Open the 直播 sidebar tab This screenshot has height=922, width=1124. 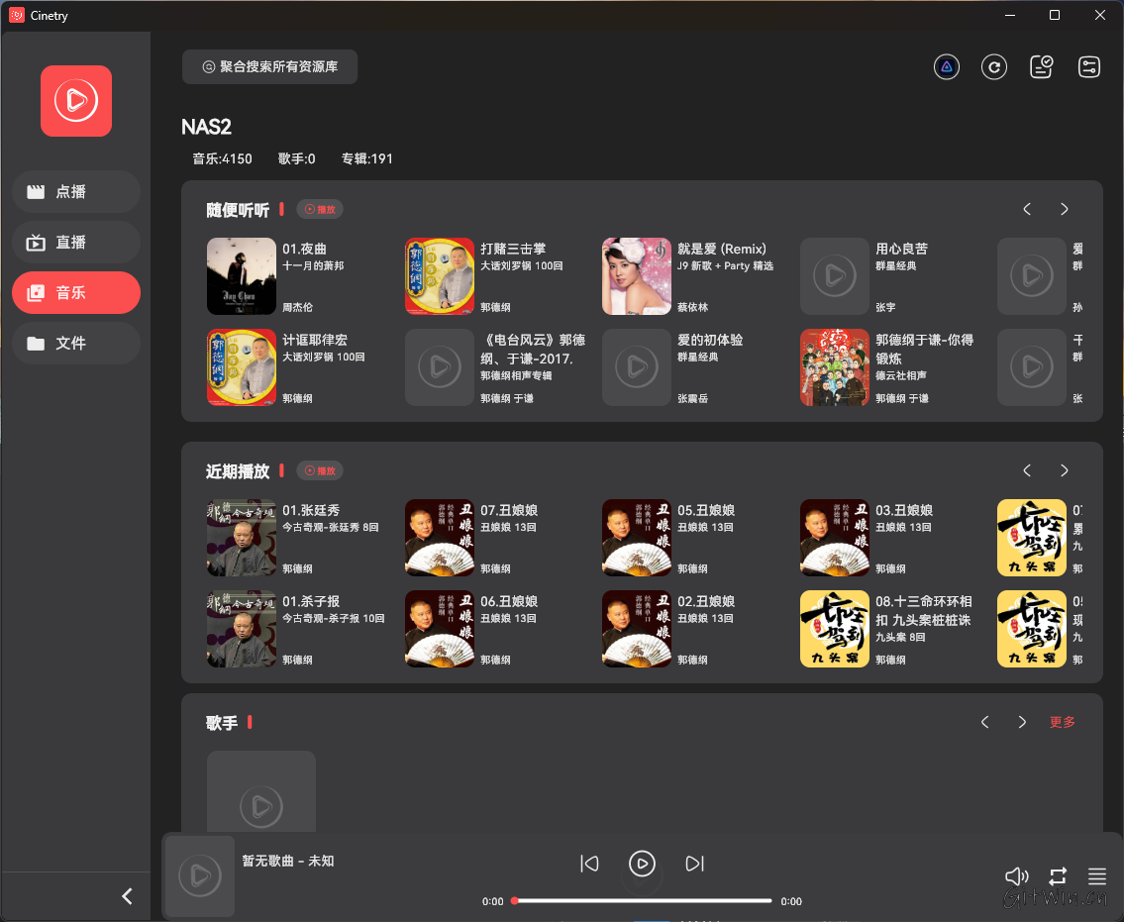click(76, 243)
